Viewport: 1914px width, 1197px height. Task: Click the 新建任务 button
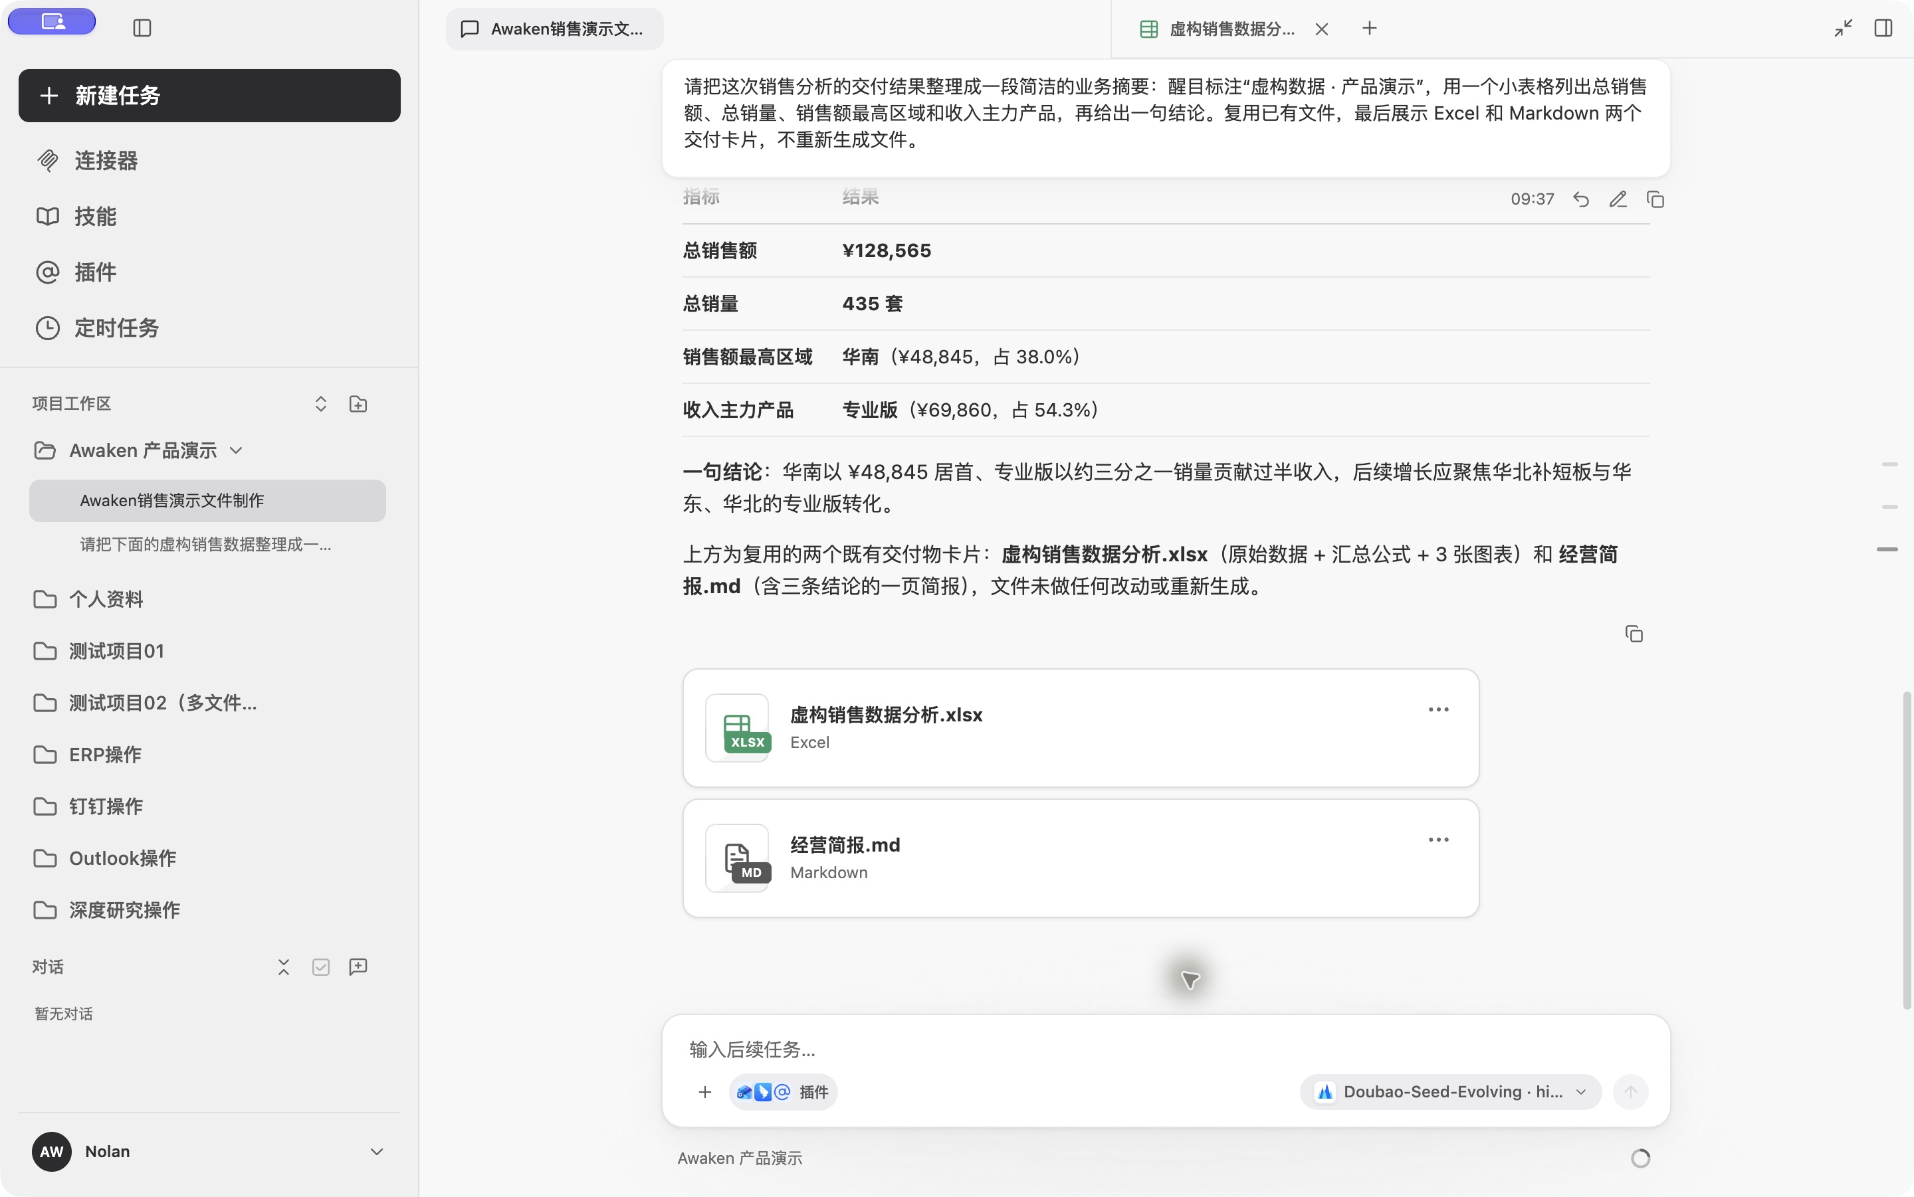pyautogui.click(x=209, y=96)
